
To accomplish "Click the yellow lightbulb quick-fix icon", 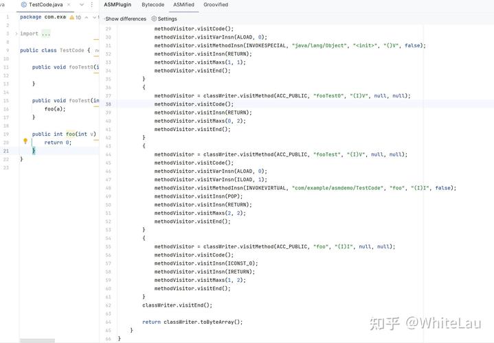I will click(x=25, y=141).
